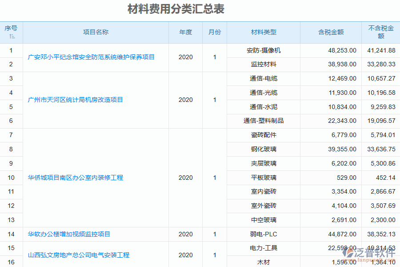The height and width of the screenshot is (267, 400).
Task: Click the sort icon under 序号 header
Action: coord(12,37)
